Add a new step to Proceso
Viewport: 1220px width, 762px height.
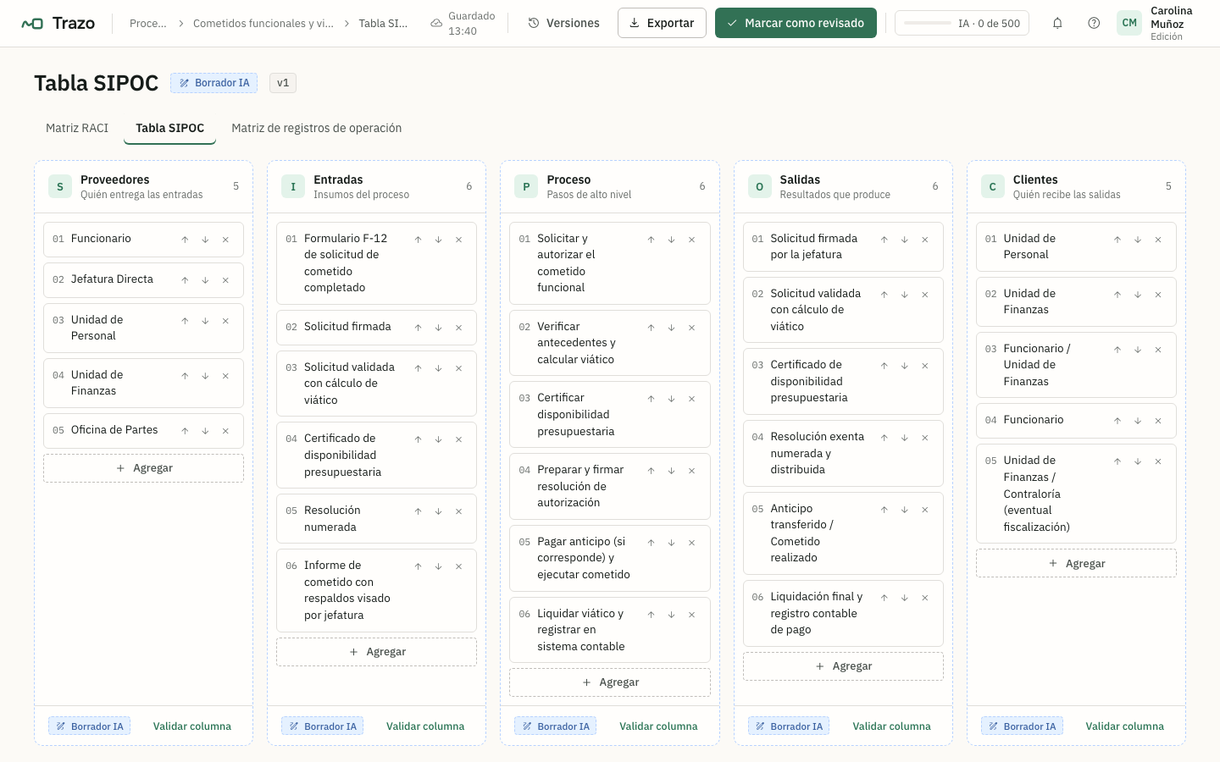coord(610,682)
